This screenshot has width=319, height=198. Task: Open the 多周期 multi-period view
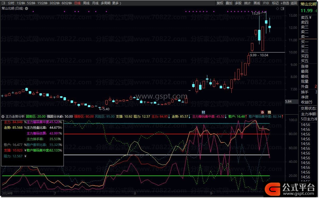point(105,3)
